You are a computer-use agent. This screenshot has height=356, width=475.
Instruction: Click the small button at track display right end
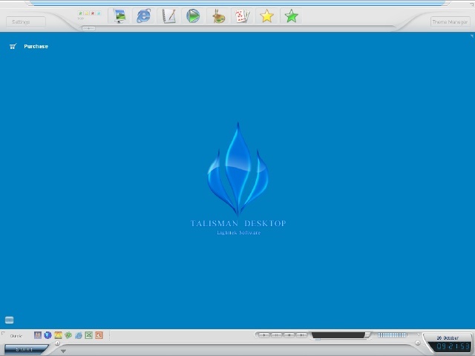367,334
